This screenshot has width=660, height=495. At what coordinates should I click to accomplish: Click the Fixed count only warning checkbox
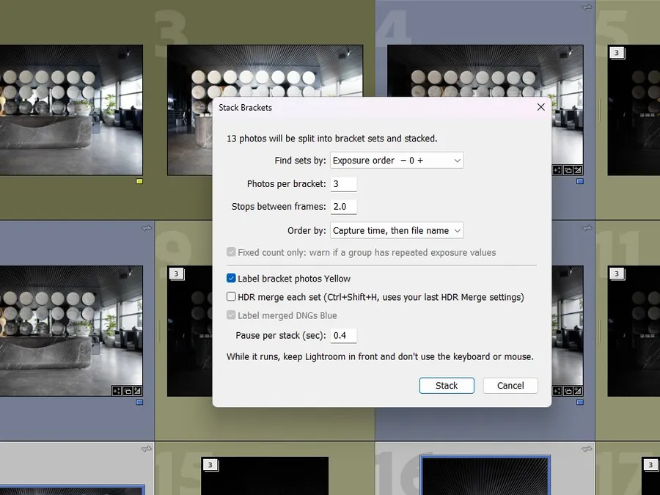coord(231,252)
